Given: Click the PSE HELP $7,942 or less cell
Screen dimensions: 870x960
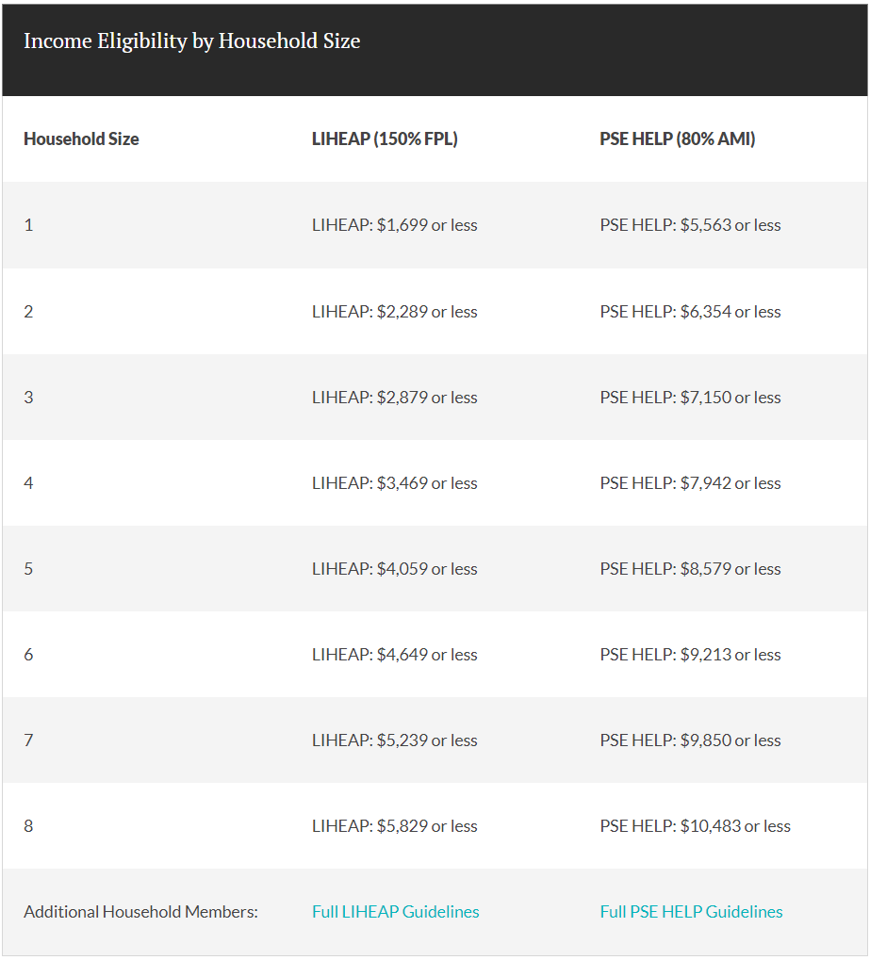Looking at the screenshot, I should 690,483.
